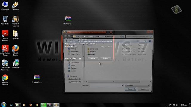Launch Google Chrome desktop shortcut

tap(5, 80)
